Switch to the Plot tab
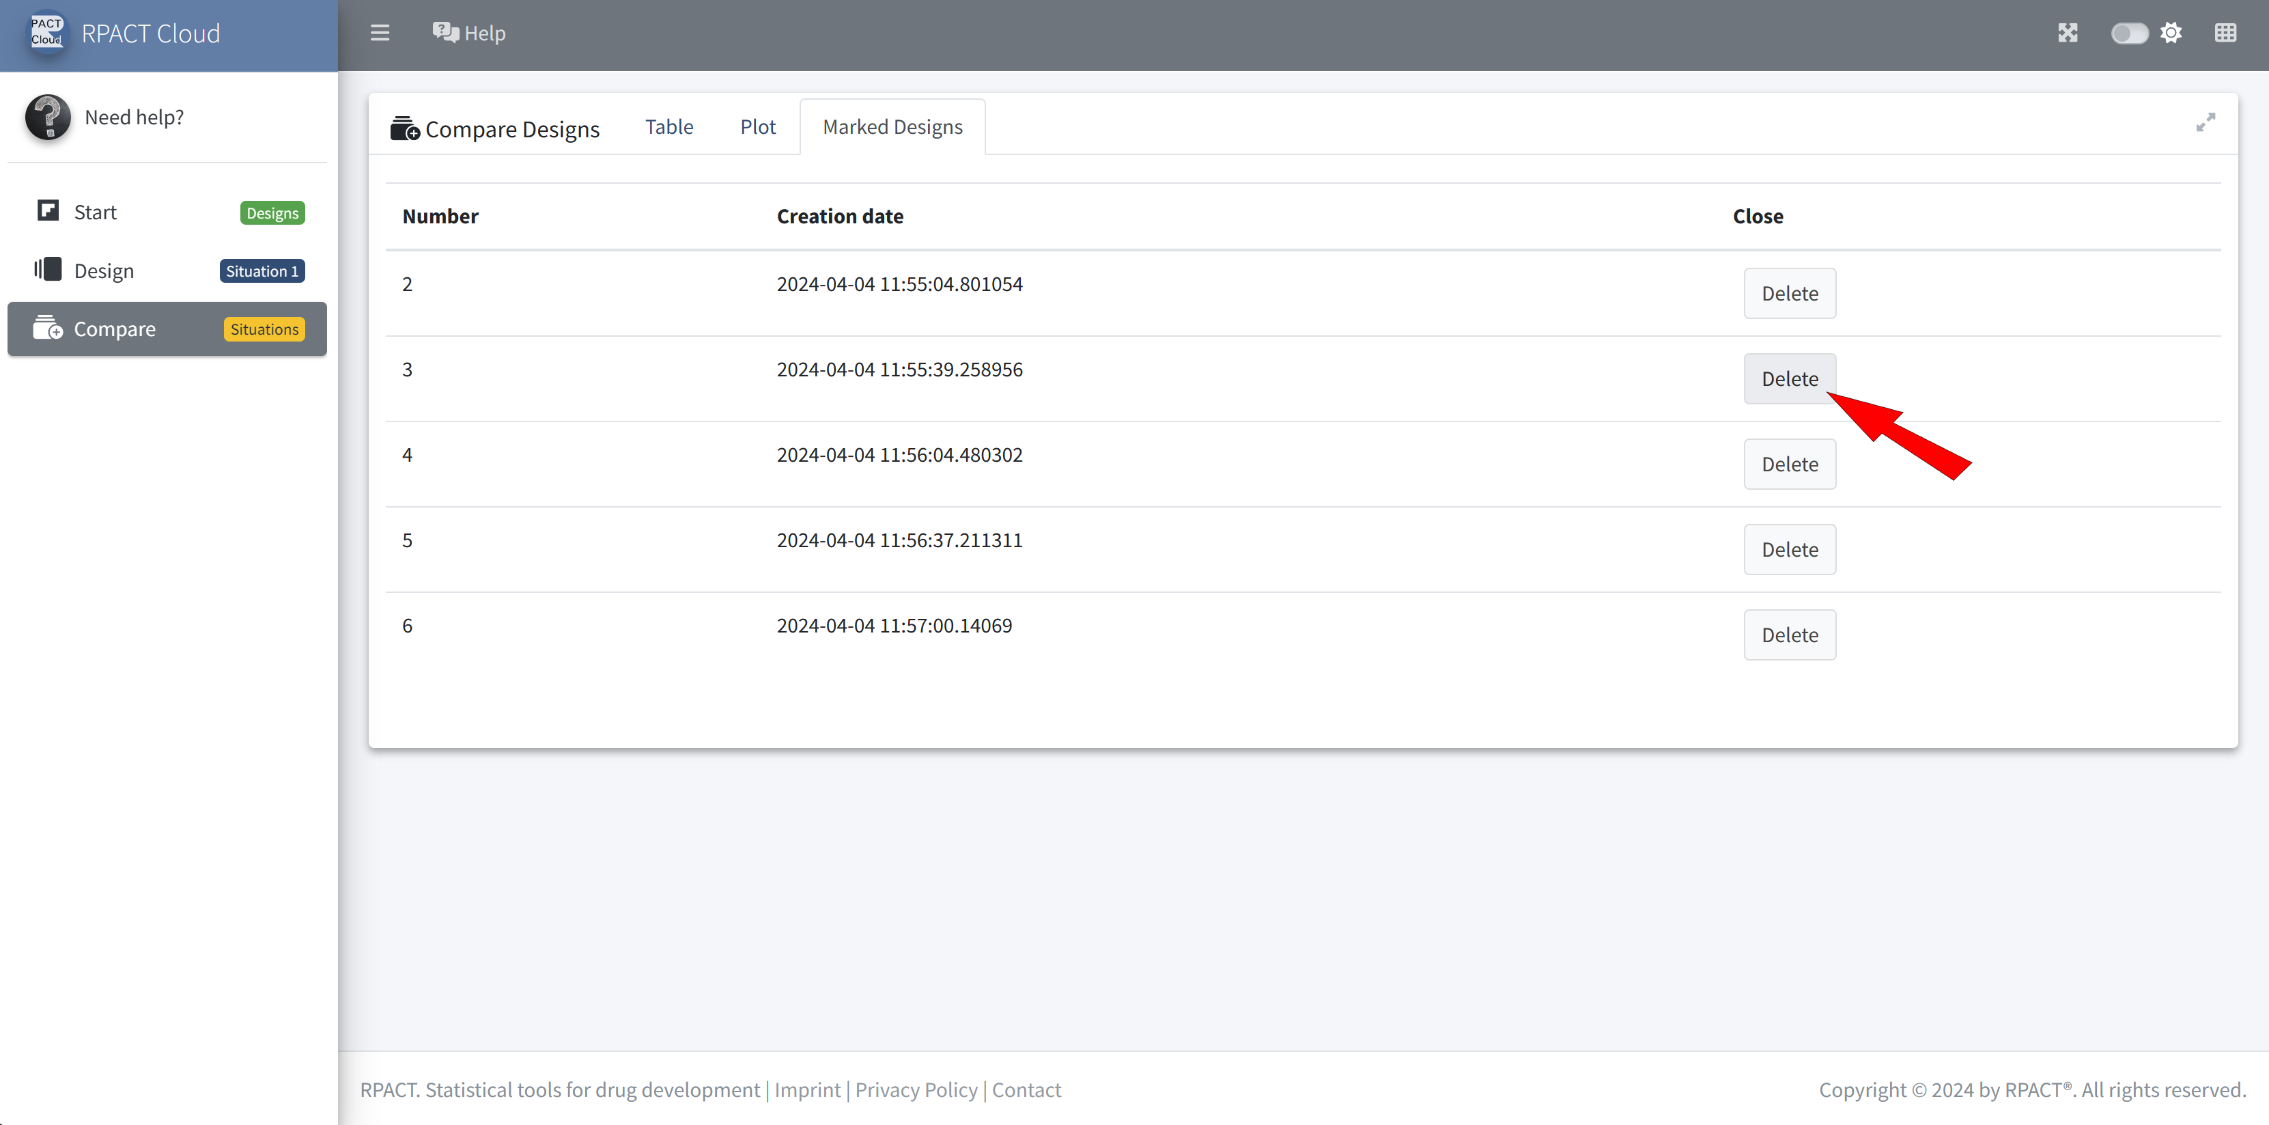This screenshot has height=1125, width=2269. tap(757, 127)
